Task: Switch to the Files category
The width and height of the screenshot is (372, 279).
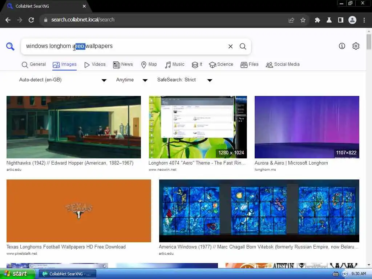Action: [x=249, y=65]
